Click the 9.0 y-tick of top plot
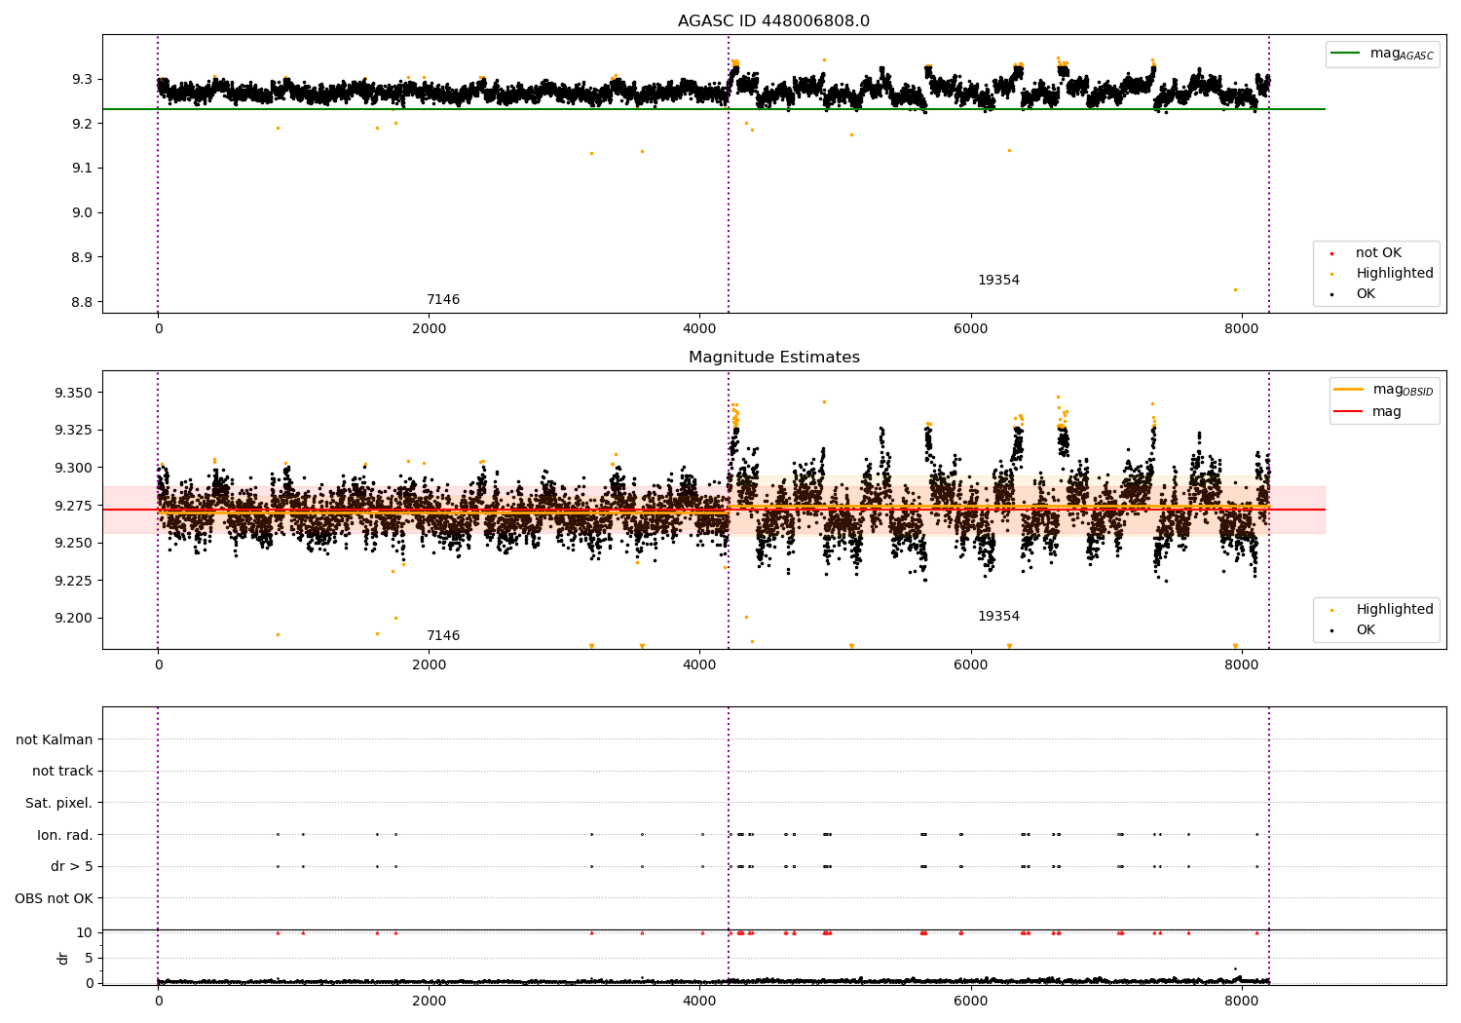 (x=83, y=212)
